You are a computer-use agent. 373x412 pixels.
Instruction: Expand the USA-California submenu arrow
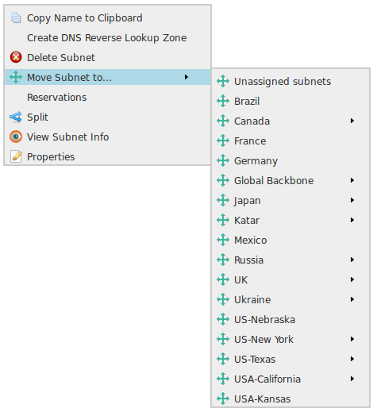[x=352, y=379]
